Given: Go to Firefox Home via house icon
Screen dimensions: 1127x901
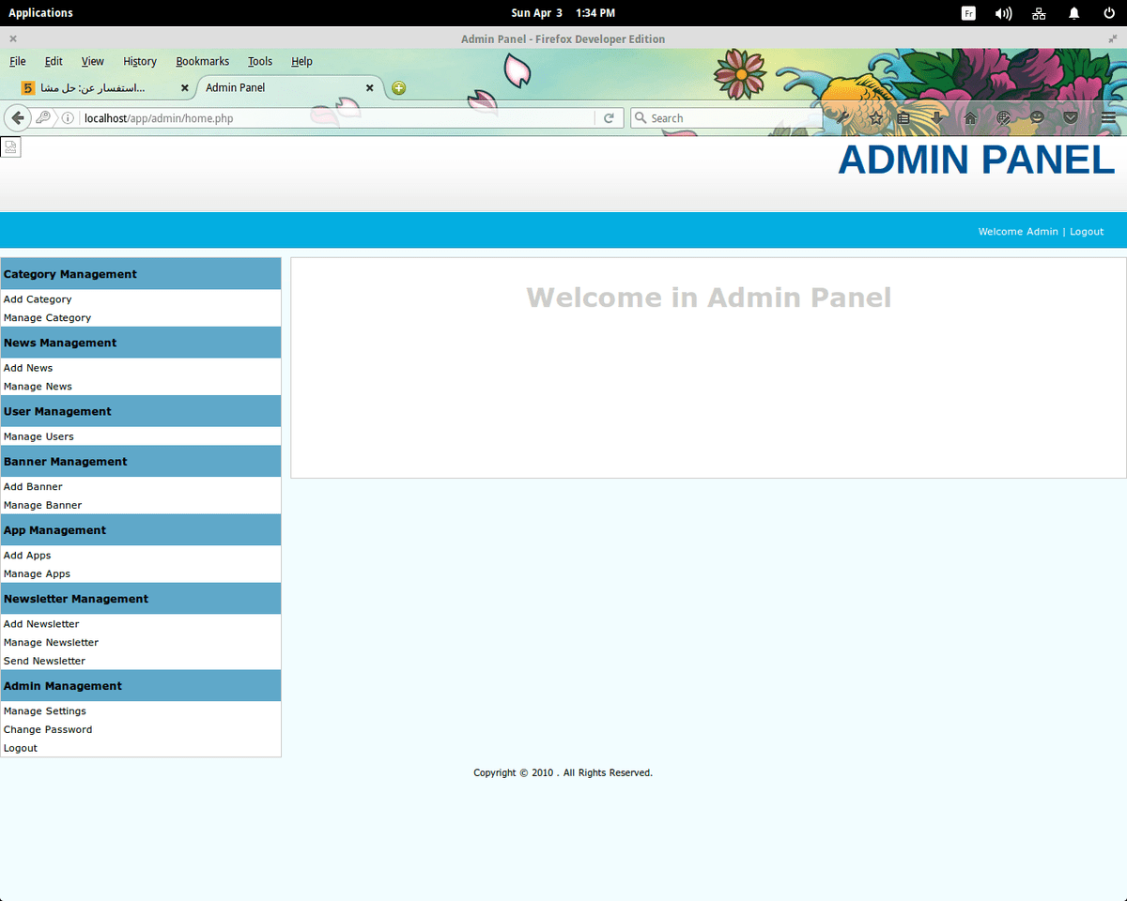Looking at the screenshot, I should (x=971, y=118).
